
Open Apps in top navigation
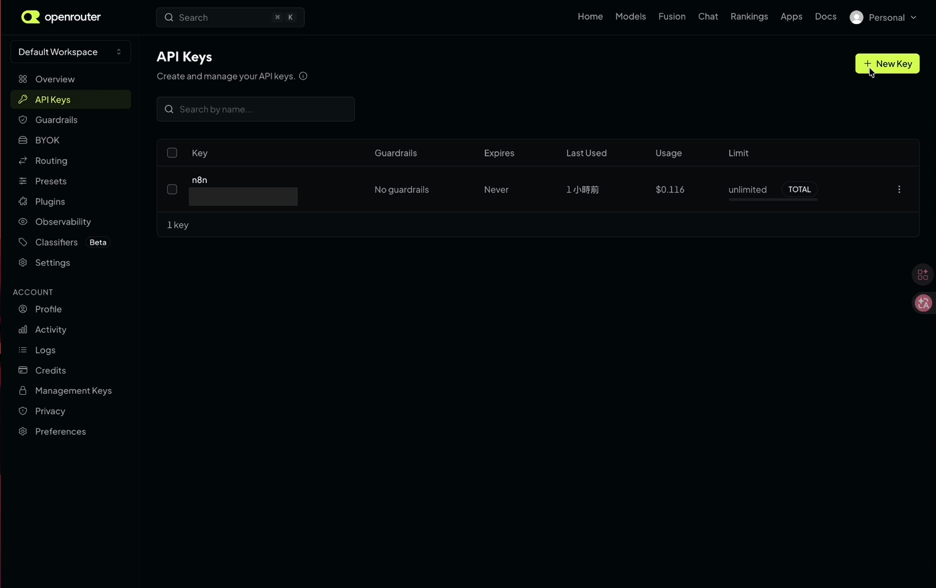pyautogui.click(x=792, y=17)
